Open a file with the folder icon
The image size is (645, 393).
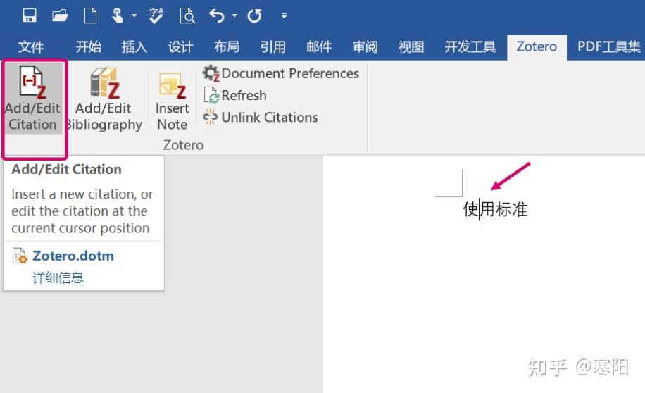[60, 16]
